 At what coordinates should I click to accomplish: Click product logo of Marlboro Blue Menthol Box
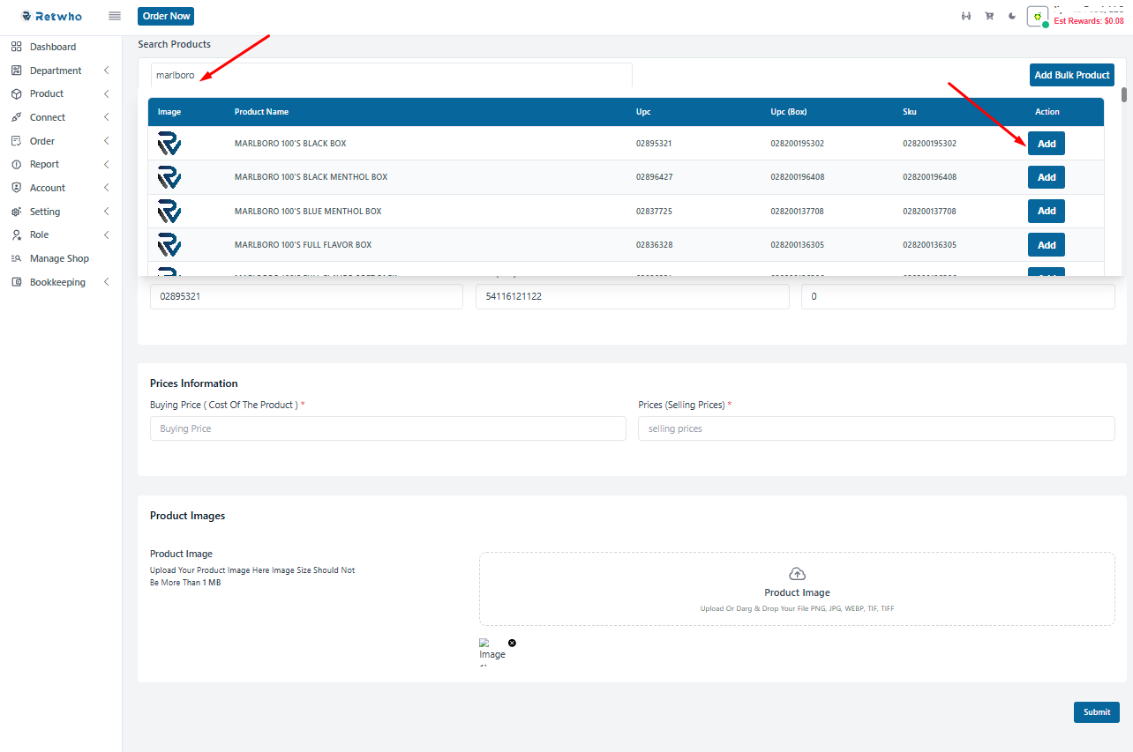point(169,212)
